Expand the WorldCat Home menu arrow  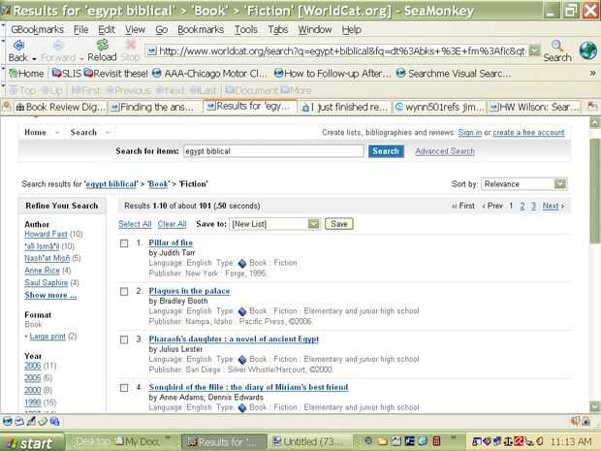click(x=57, y=133)
